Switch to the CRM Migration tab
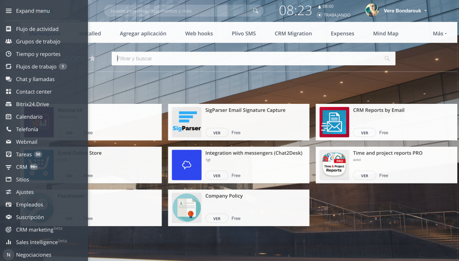Viewport: 459px width, 261px height. click(x=293, y=34)
